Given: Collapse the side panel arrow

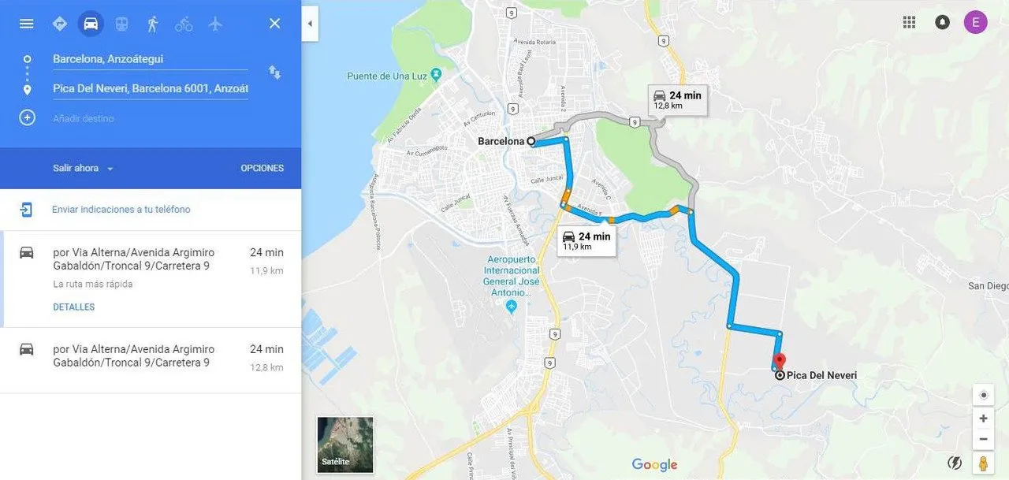Looking at the screenshot, I should click(x=310, y=24).
